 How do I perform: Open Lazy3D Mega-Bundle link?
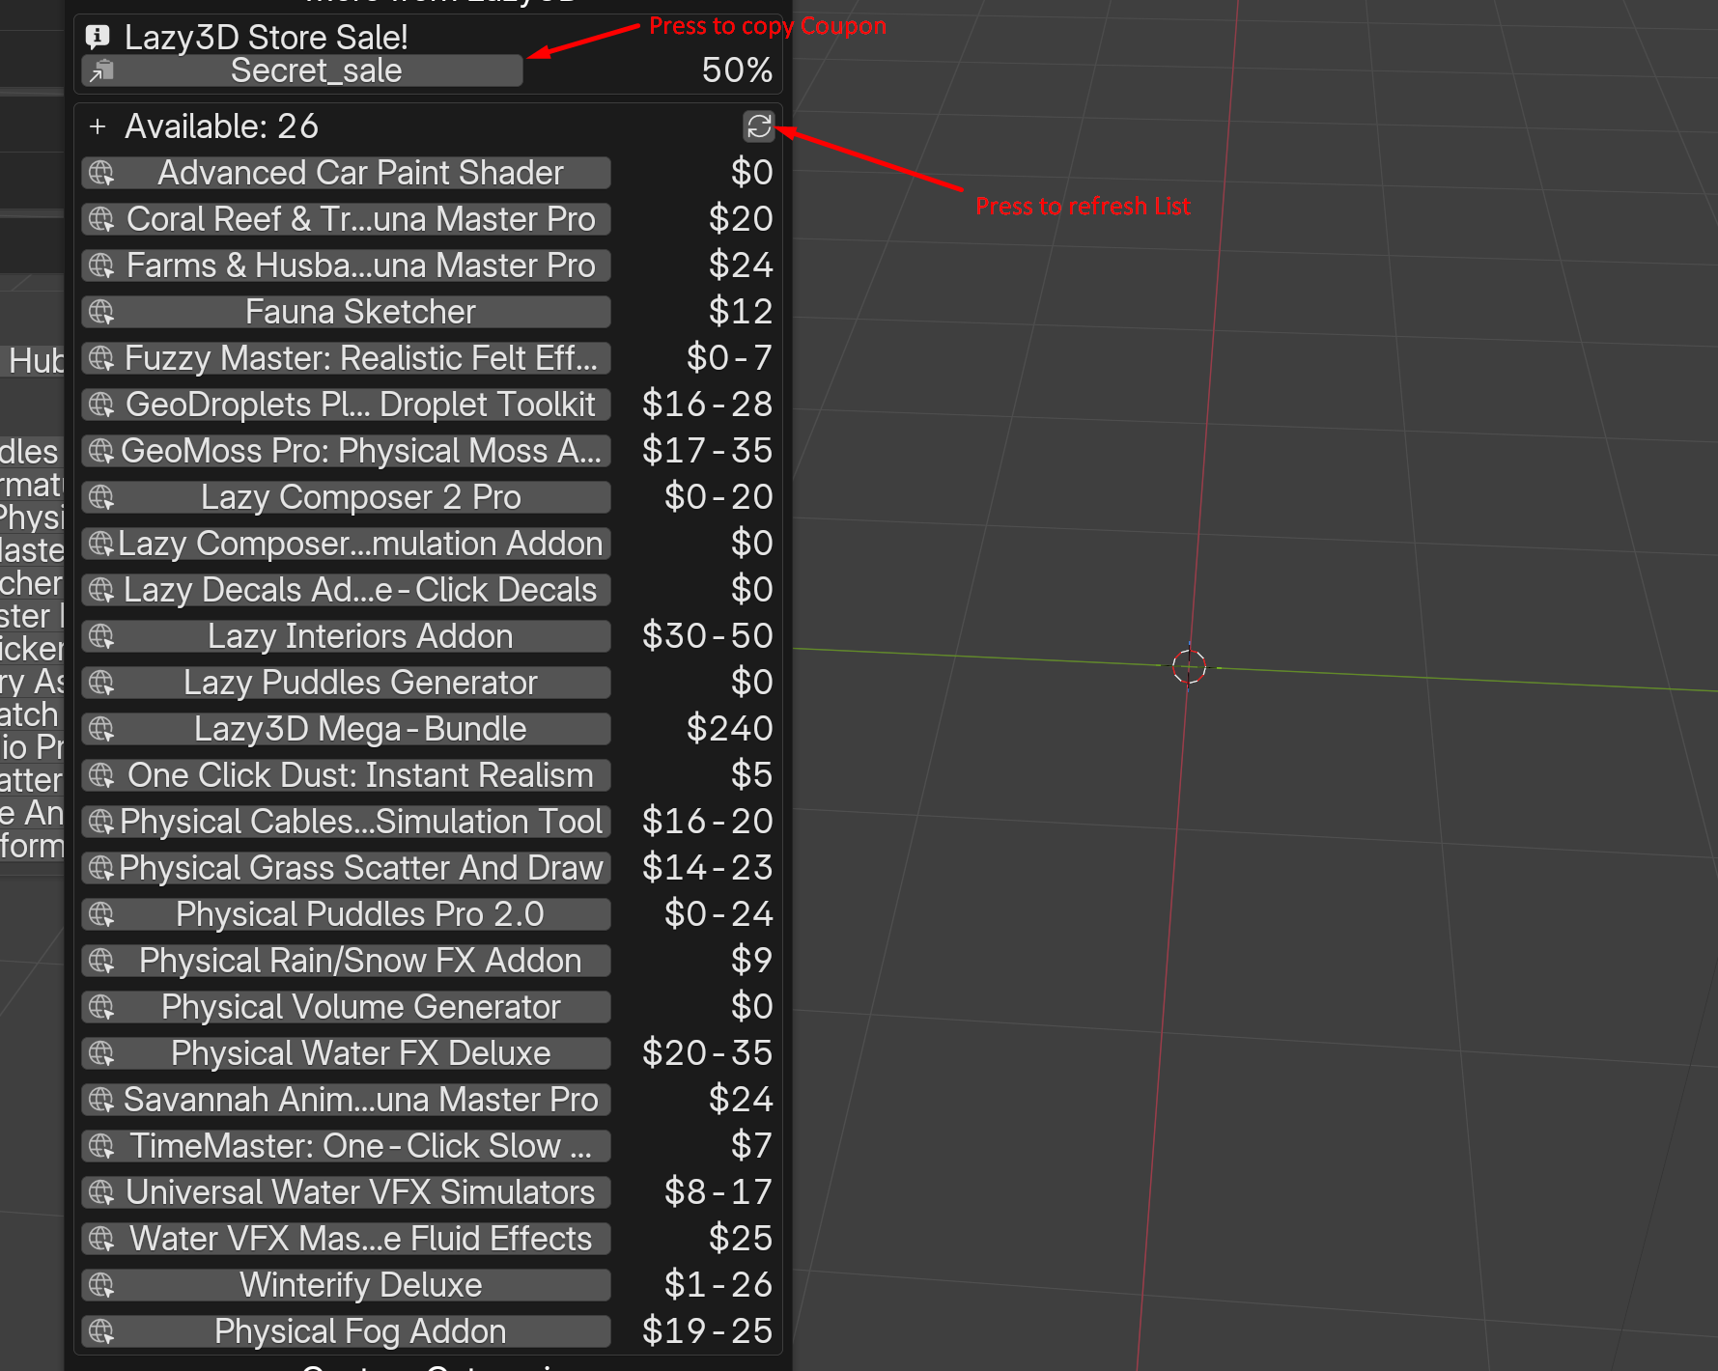(346, 729)
